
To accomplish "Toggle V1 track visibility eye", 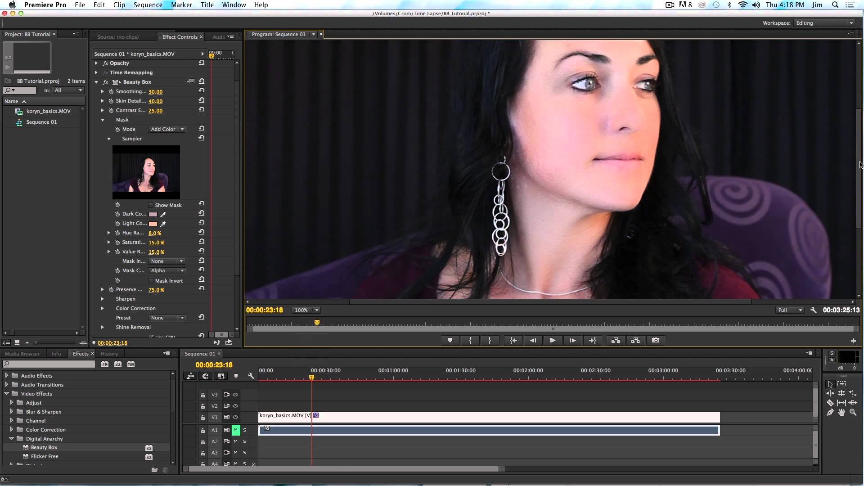I will tap(235, 417).
